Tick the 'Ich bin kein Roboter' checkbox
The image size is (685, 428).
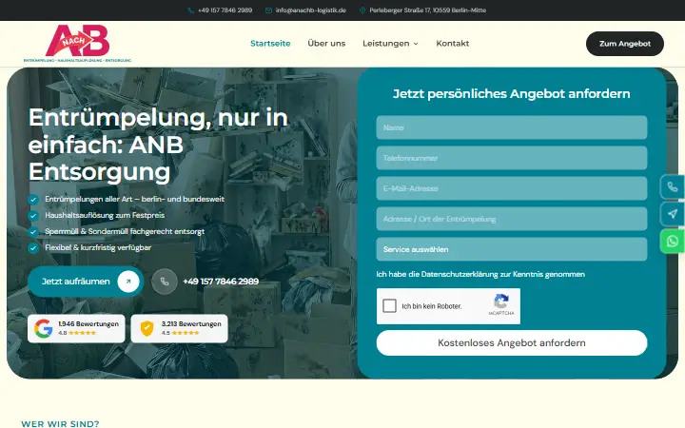pyautogui.click(x=389, y=305)
